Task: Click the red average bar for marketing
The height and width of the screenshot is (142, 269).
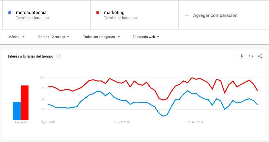Action: click(25, 102)
